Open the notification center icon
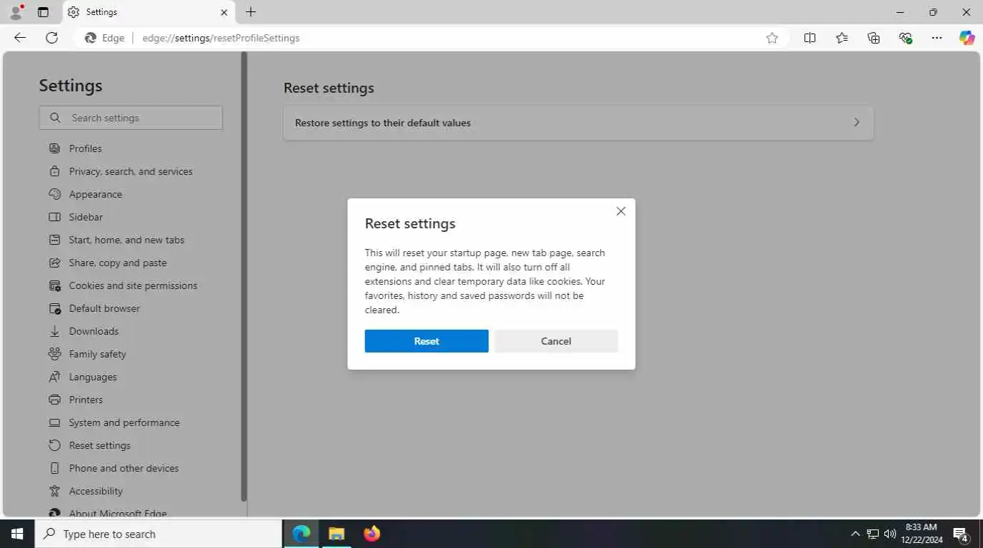 [961, 534]
